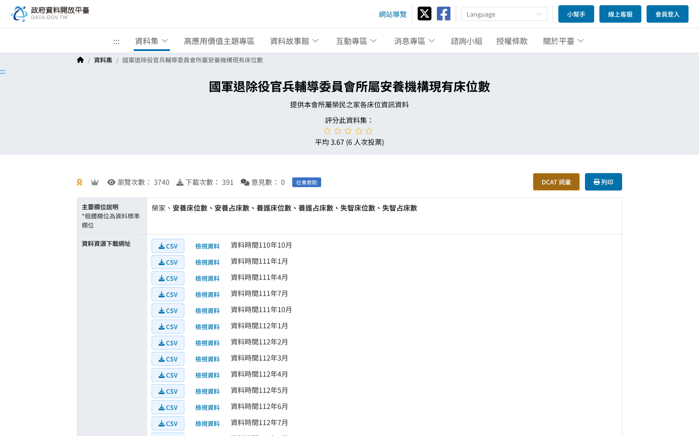Click the 社會救助 category tag

click(307, 182)
